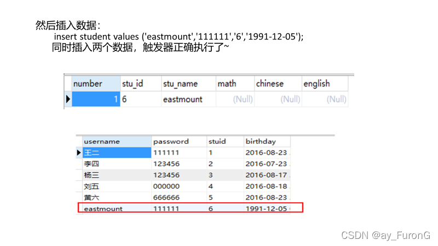The image size is (438, 246).
Task: Click birthday 2016-07-23 in 李四 row
Action: (267, 163)
